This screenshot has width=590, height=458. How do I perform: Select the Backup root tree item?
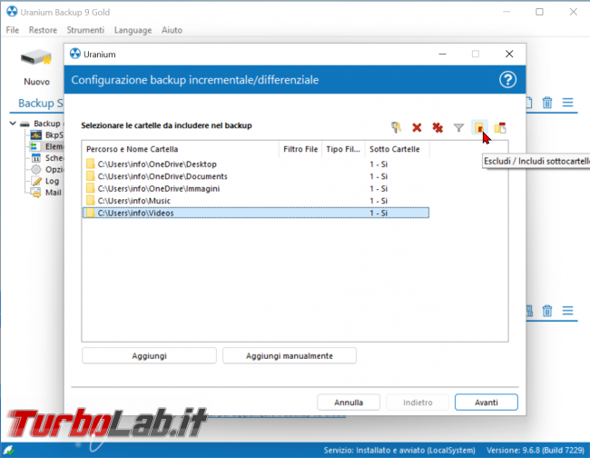click(x=47, y=124)
